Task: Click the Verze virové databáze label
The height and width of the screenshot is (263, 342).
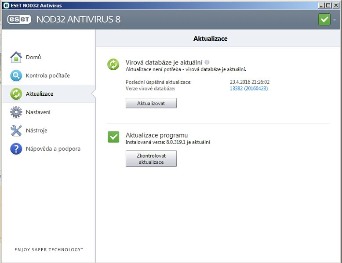Action: click(150, 88)
